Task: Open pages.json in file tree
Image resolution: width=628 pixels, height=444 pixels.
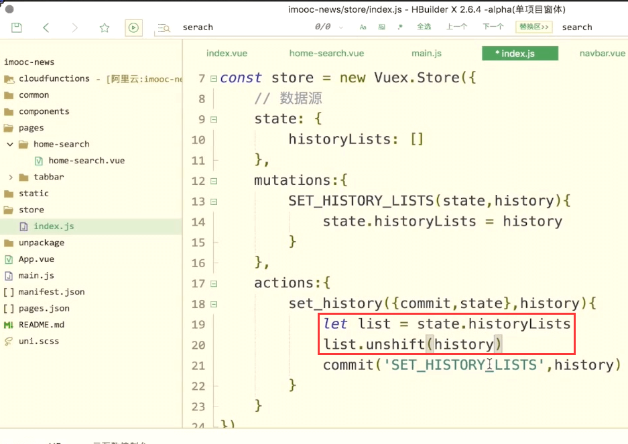Action: coord(44,308)
